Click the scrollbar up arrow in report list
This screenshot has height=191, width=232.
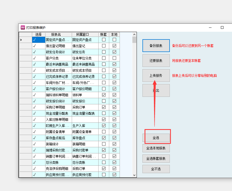pos(134,34)
